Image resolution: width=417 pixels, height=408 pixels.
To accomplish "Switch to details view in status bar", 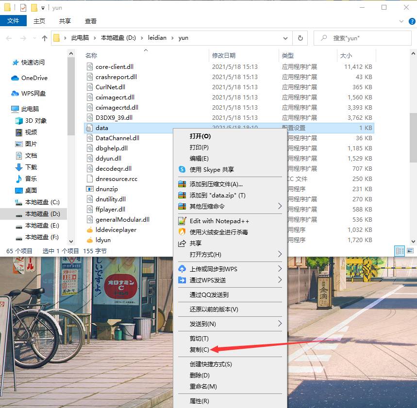I will point(400,251).
